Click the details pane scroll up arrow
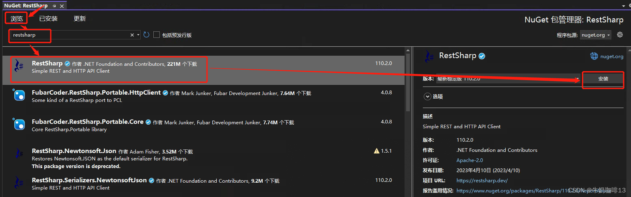This screenshot has height=197, width=631. point(629,50)
